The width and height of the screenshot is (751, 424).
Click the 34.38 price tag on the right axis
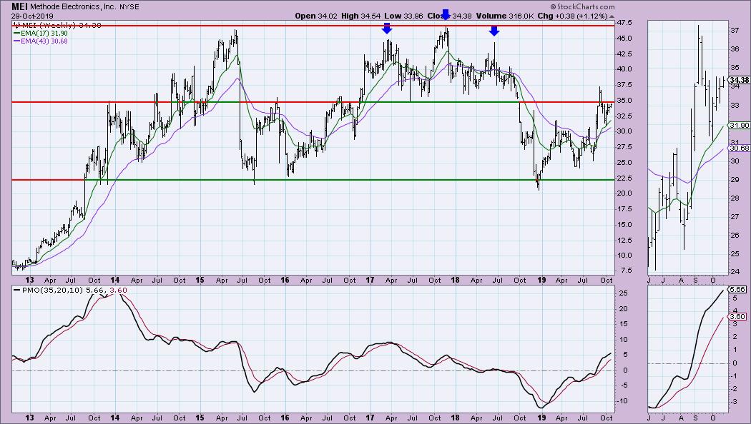739,80
